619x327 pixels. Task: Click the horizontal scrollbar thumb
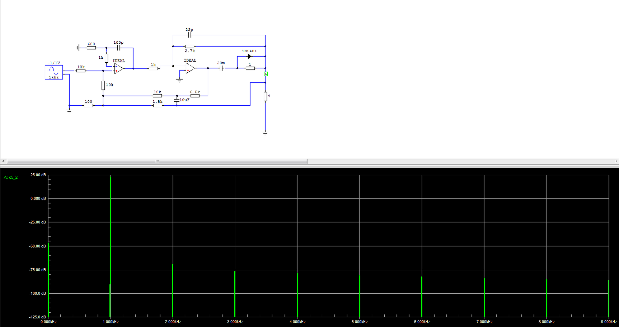tap(157, 161)
